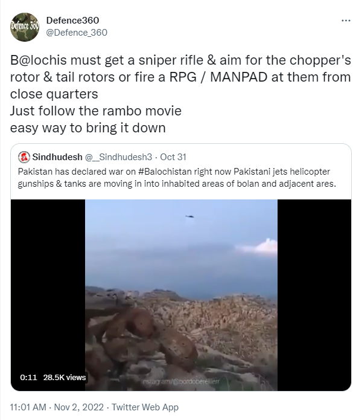Screen dimensions: 356x420
Task: Click the main tweet text about sniper rifle
Action: [180, 94]
